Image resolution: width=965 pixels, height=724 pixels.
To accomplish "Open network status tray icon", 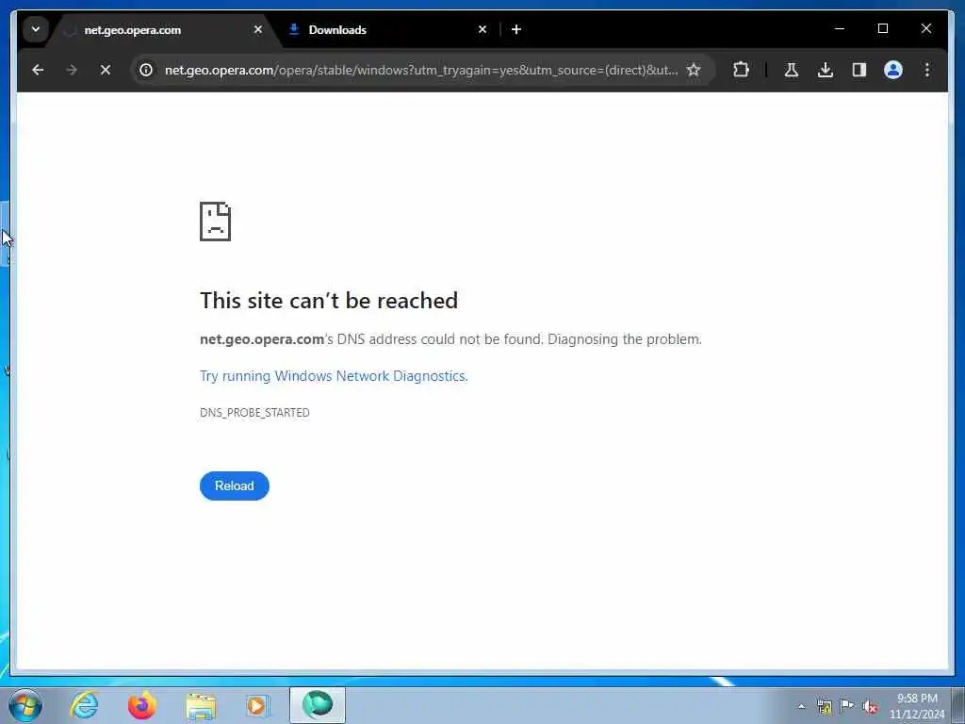I will [825, 706].
